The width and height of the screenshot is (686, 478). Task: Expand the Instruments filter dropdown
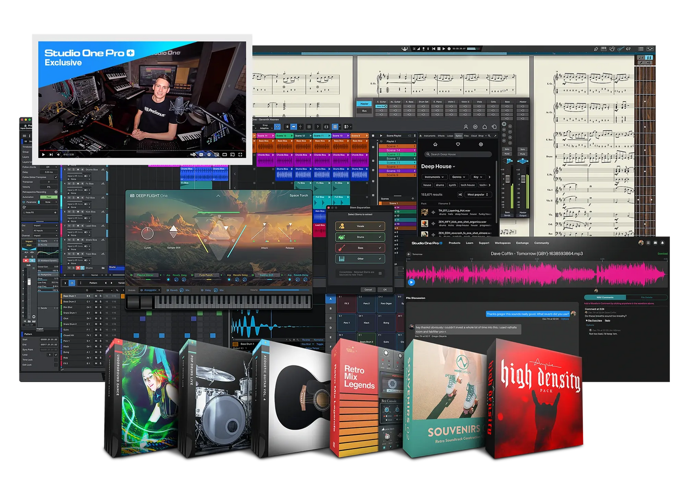click(433, 177)
